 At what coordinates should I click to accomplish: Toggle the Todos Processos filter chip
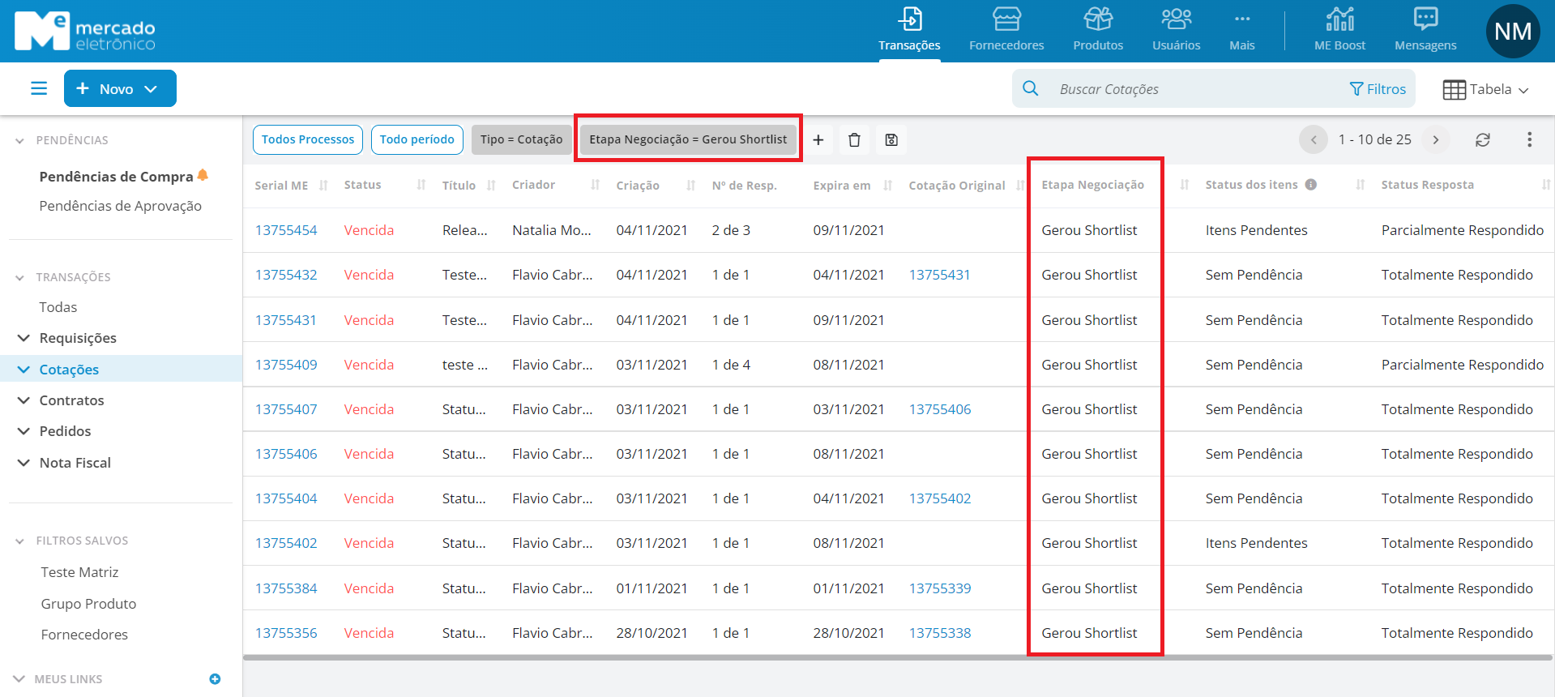[x=308, y=139]
